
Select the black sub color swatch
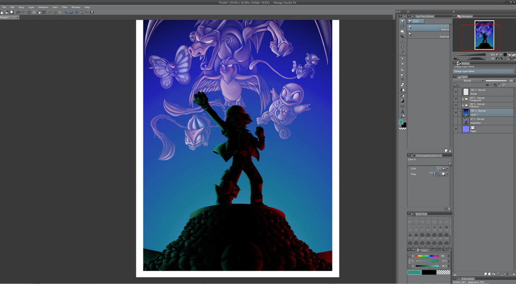429,272
